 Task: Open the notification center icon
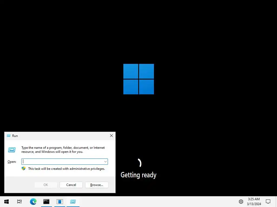268,202
